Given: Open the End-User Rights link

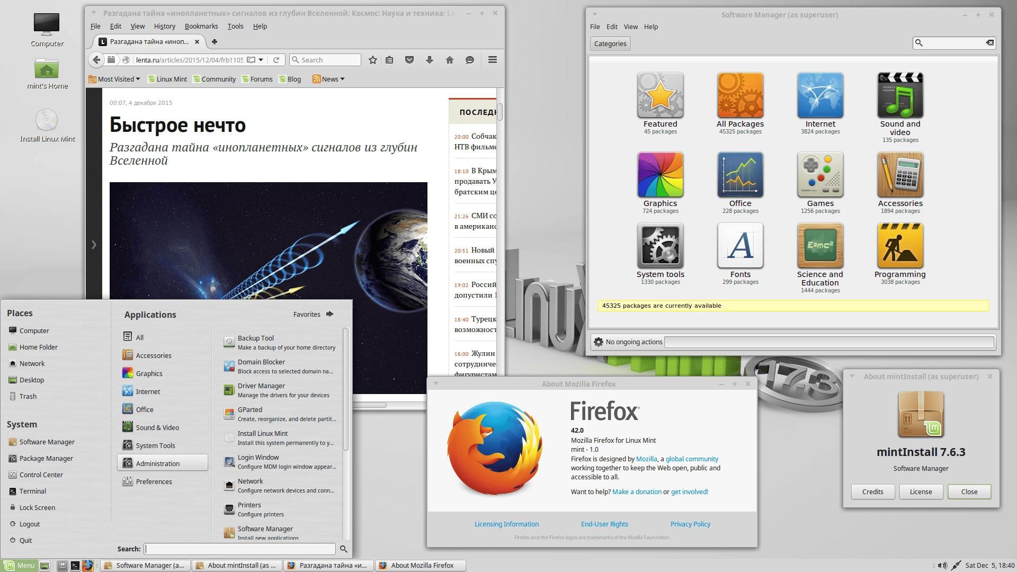Looking at the screenshot, I should (x=604, y=524).
